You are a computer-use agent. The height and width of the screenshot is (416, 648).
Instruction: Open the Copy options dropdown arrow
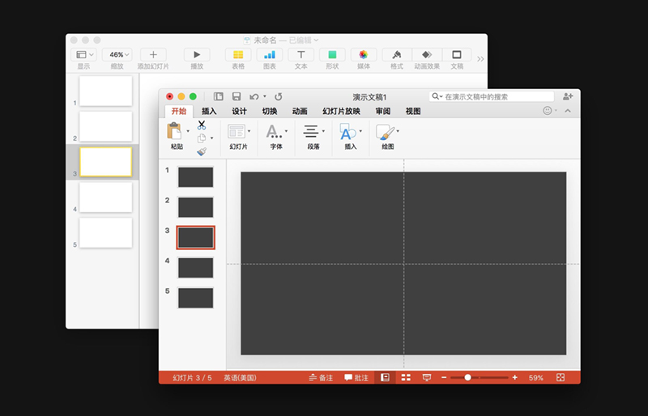(x=212, y=138)
